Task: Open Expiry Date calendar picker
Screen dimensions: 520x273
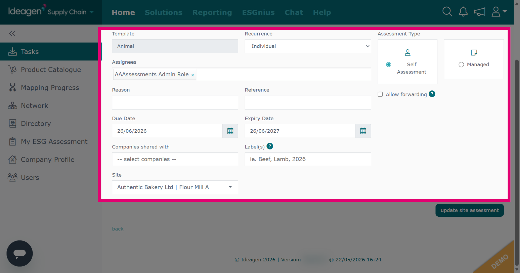Action: pos(363,131)
